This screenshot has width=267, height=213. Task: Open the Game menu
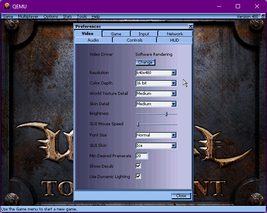point(8,17)
